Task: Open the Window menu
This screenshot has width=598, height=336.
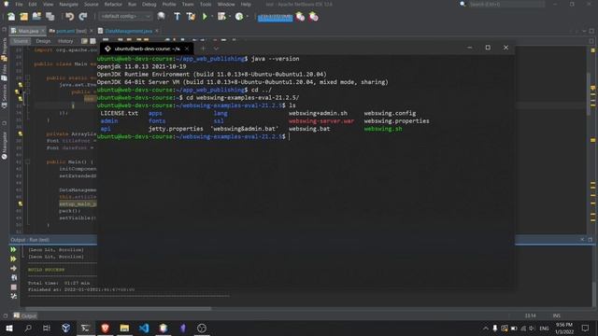Action: pos(226,4)
